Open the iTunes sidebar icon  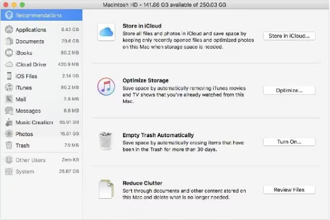tap(9, 87)
